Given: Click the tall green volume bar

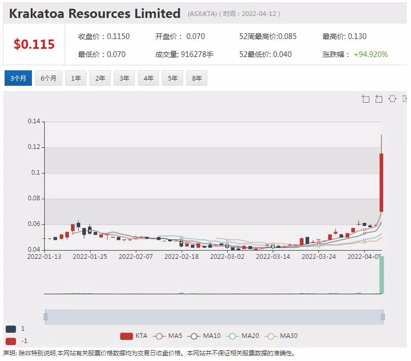Looking at the screenshot, I should pos(382,275).
